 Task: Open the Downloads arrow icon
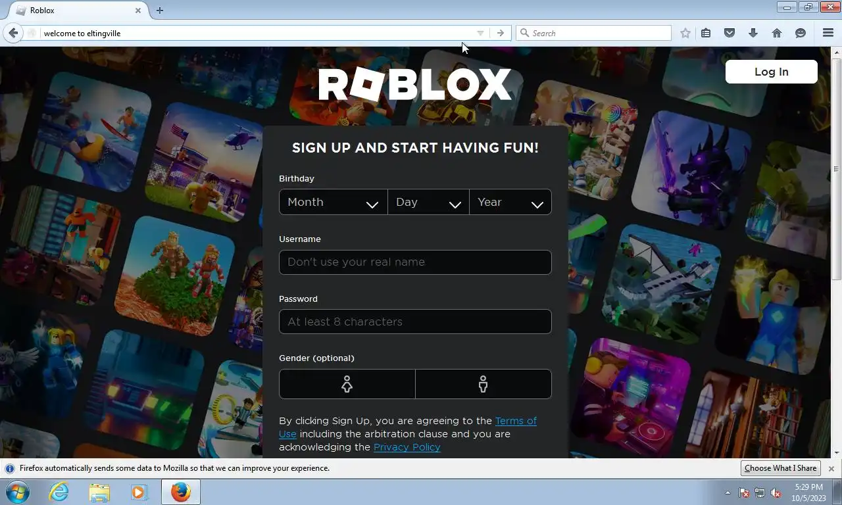click(x=753, y=33)
